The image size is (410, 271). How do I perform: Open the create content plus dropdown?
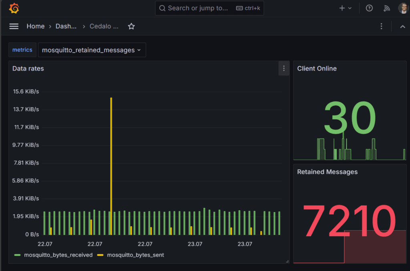click(x=344, y=8)
